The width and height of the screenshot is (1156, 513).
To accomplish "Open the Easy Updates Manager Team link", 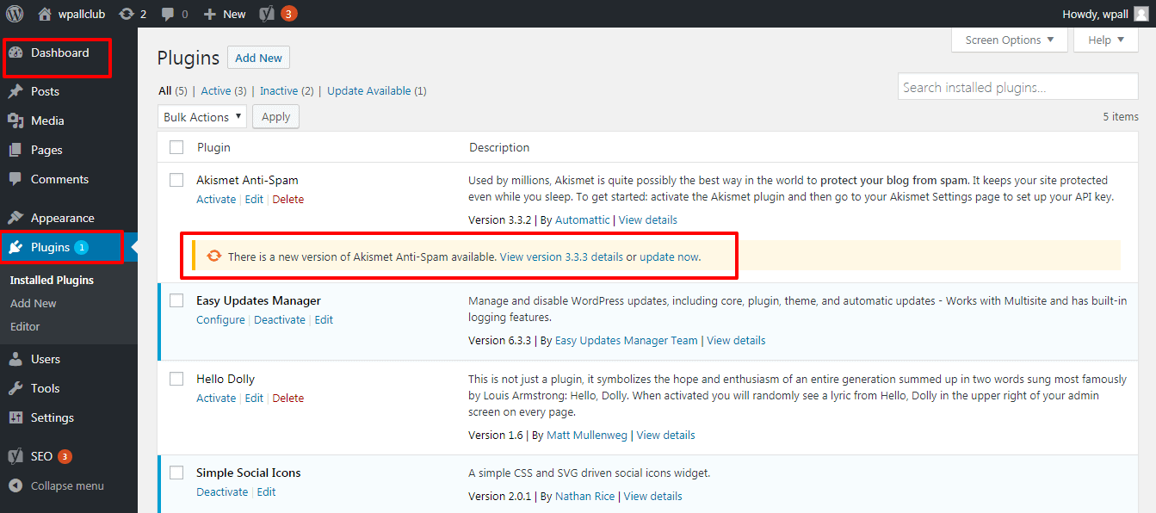I will tap(627, 340).
